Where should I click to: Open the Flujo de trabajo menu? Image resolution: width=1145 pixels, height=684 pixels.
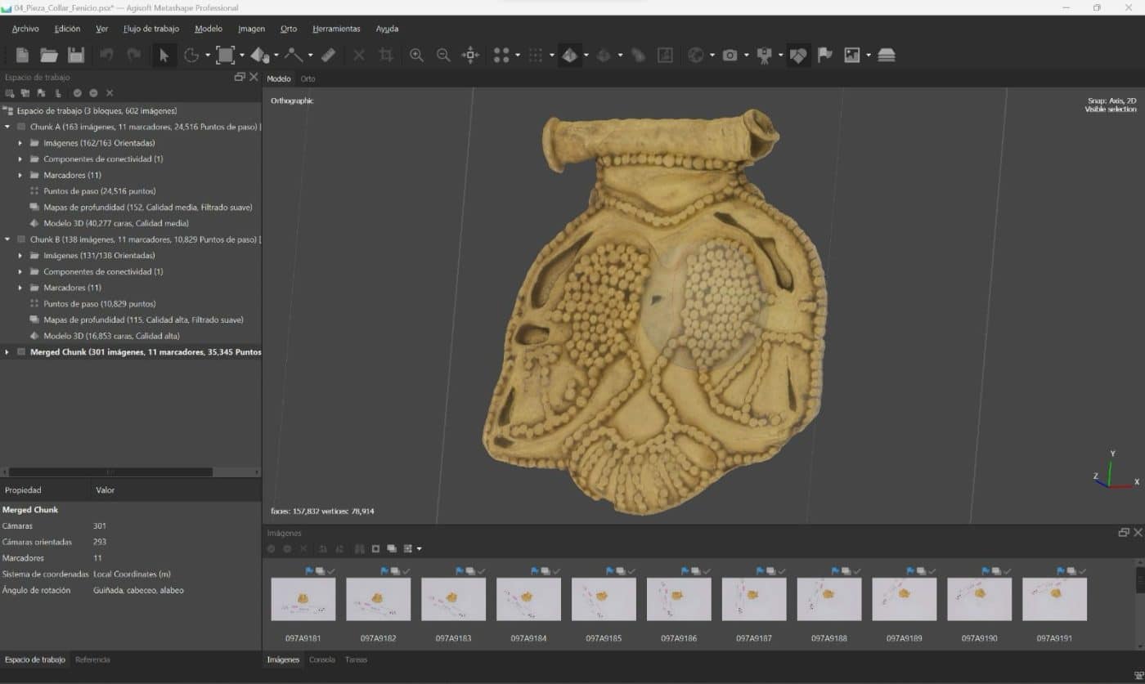150,29
